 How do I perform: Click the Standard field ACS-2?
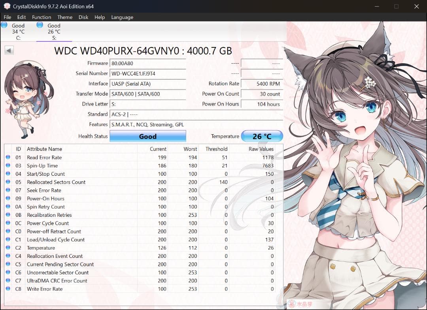click(x=196, y=114)
